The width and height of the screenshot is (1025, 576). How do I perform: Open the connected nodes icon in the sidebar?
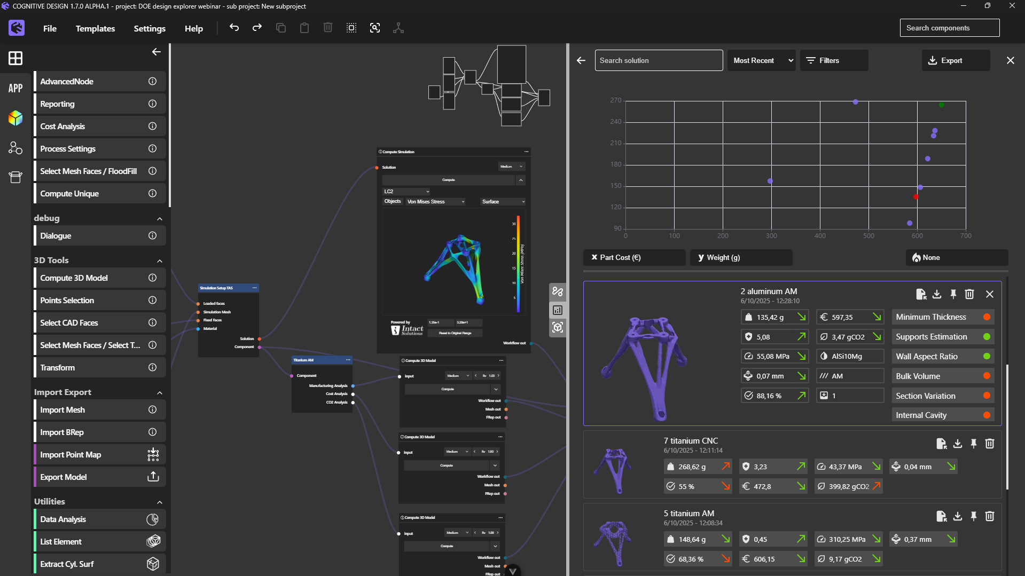pos(15,148)
